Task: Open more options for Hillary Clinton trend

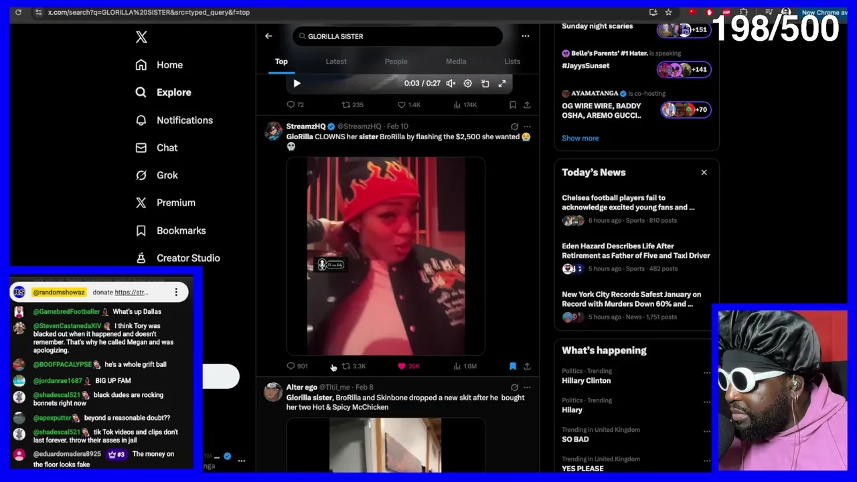Action: coord(706,372)
